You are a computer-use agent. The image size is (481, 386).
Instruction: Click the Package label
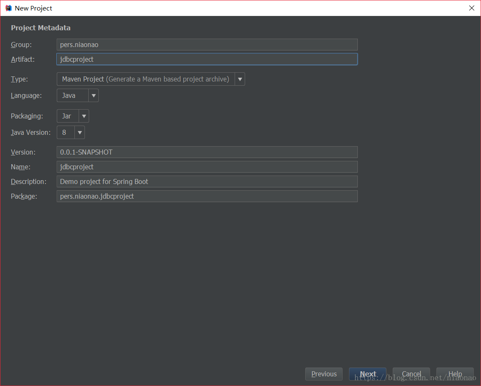[x=24, y=196]
